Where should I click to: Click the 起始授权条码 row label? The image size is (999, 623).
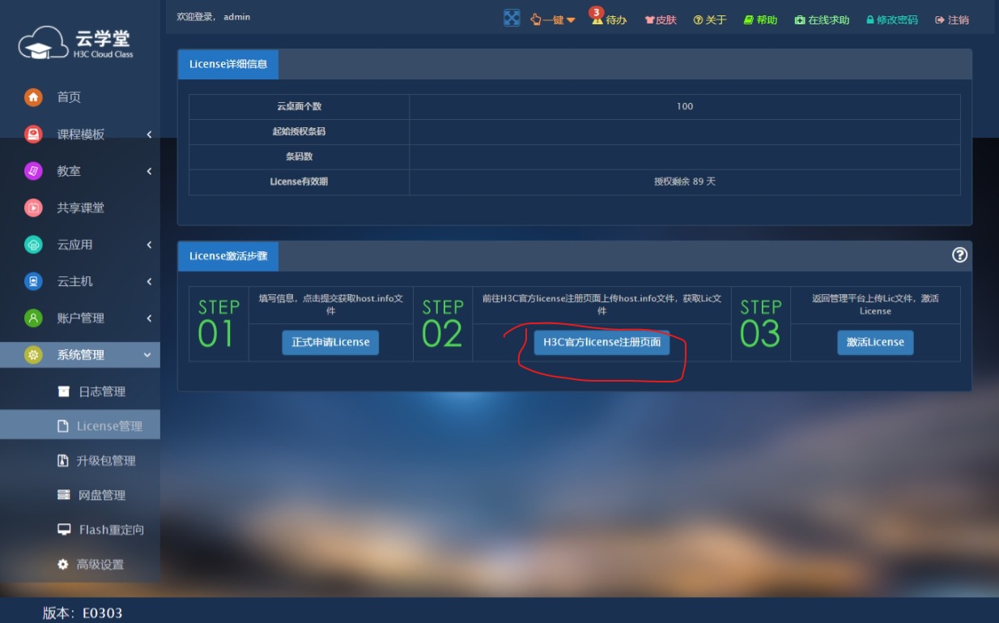[x=299, y=131]
